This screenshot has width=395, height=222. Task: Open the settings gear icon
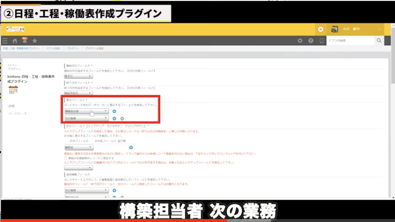point(300,41)
